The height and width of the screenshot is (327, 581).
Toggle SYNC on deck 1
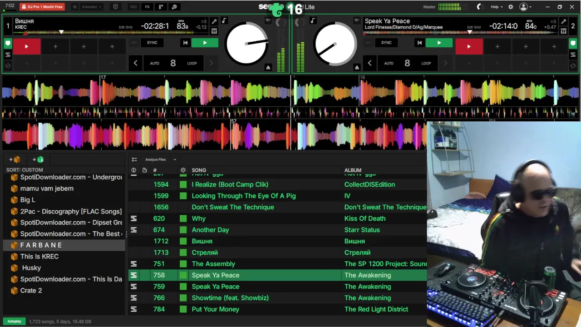[x=152, y=43]
